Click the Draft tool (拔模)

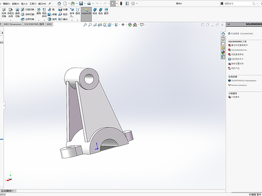(52, 15)
